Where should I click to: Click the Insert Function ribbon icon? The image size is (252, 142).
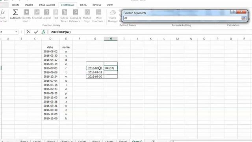(x=3, y=16)
